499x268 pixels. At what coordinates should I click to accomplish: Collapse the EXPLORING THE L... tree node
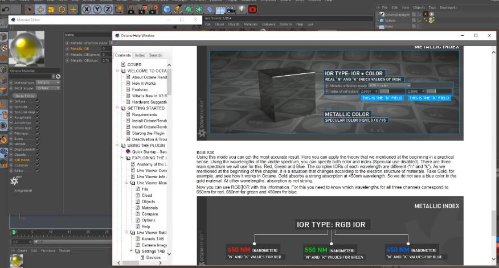(x=122, y=158)
